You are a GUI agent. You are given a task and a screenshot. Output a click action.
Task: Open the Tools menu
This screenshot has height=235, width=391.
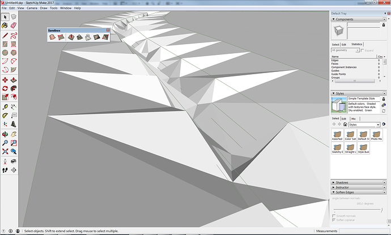pos(54,8)
